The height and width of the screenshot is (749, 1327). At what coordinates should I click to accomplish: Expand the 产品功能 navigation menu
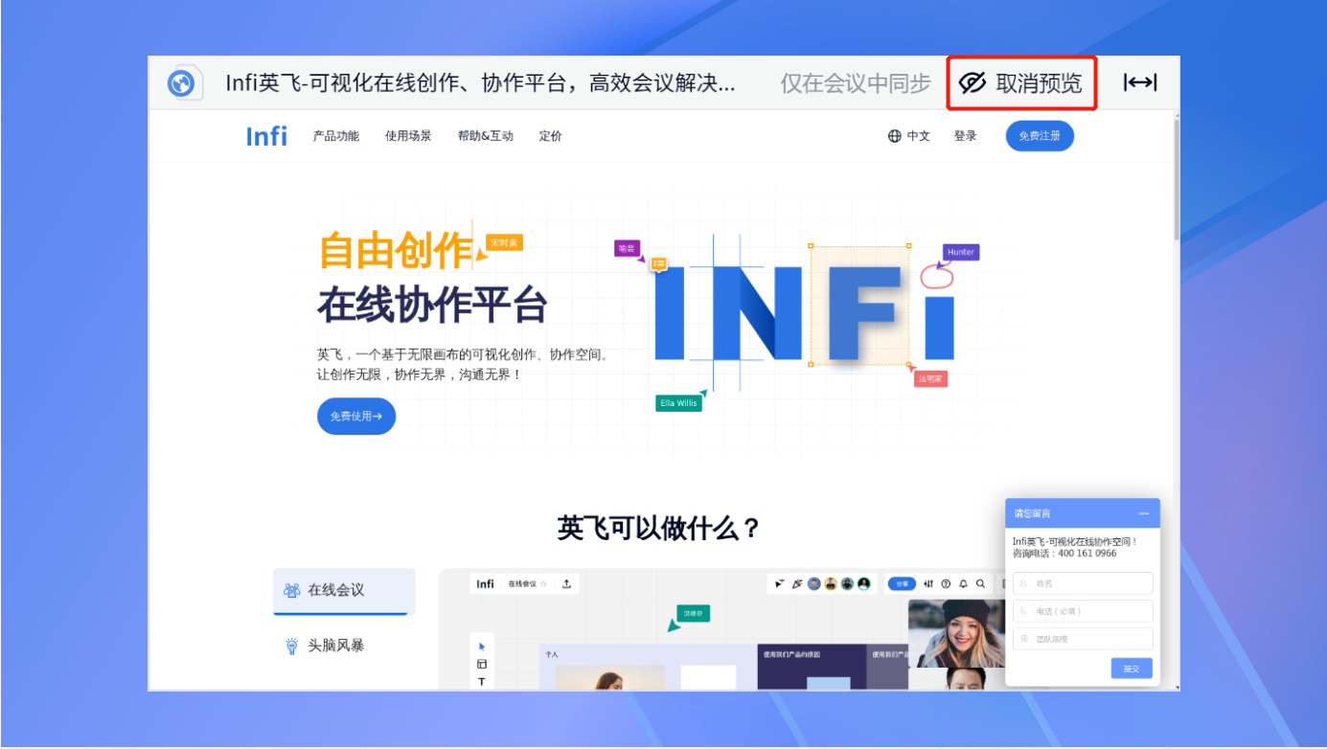click(x=335, y=136)
